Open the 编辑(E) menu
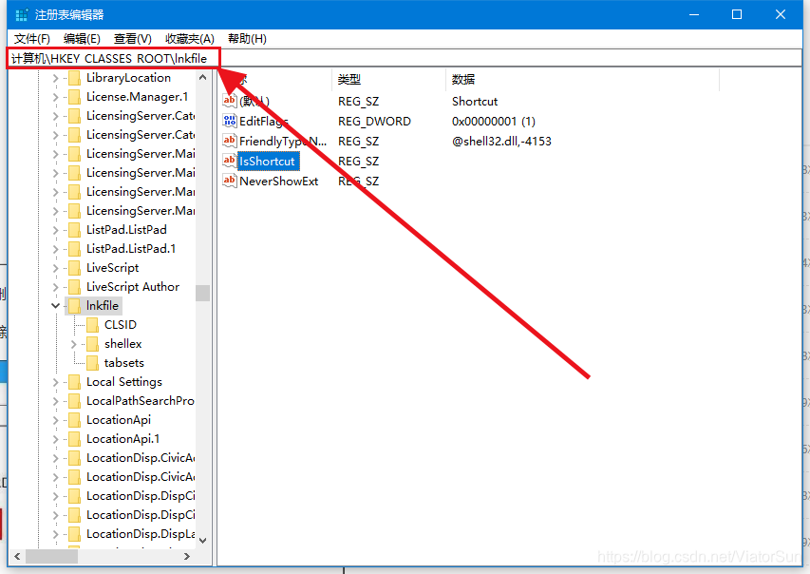Image resolution: width=810 pixels, height=574 pixels. [82, 39]
